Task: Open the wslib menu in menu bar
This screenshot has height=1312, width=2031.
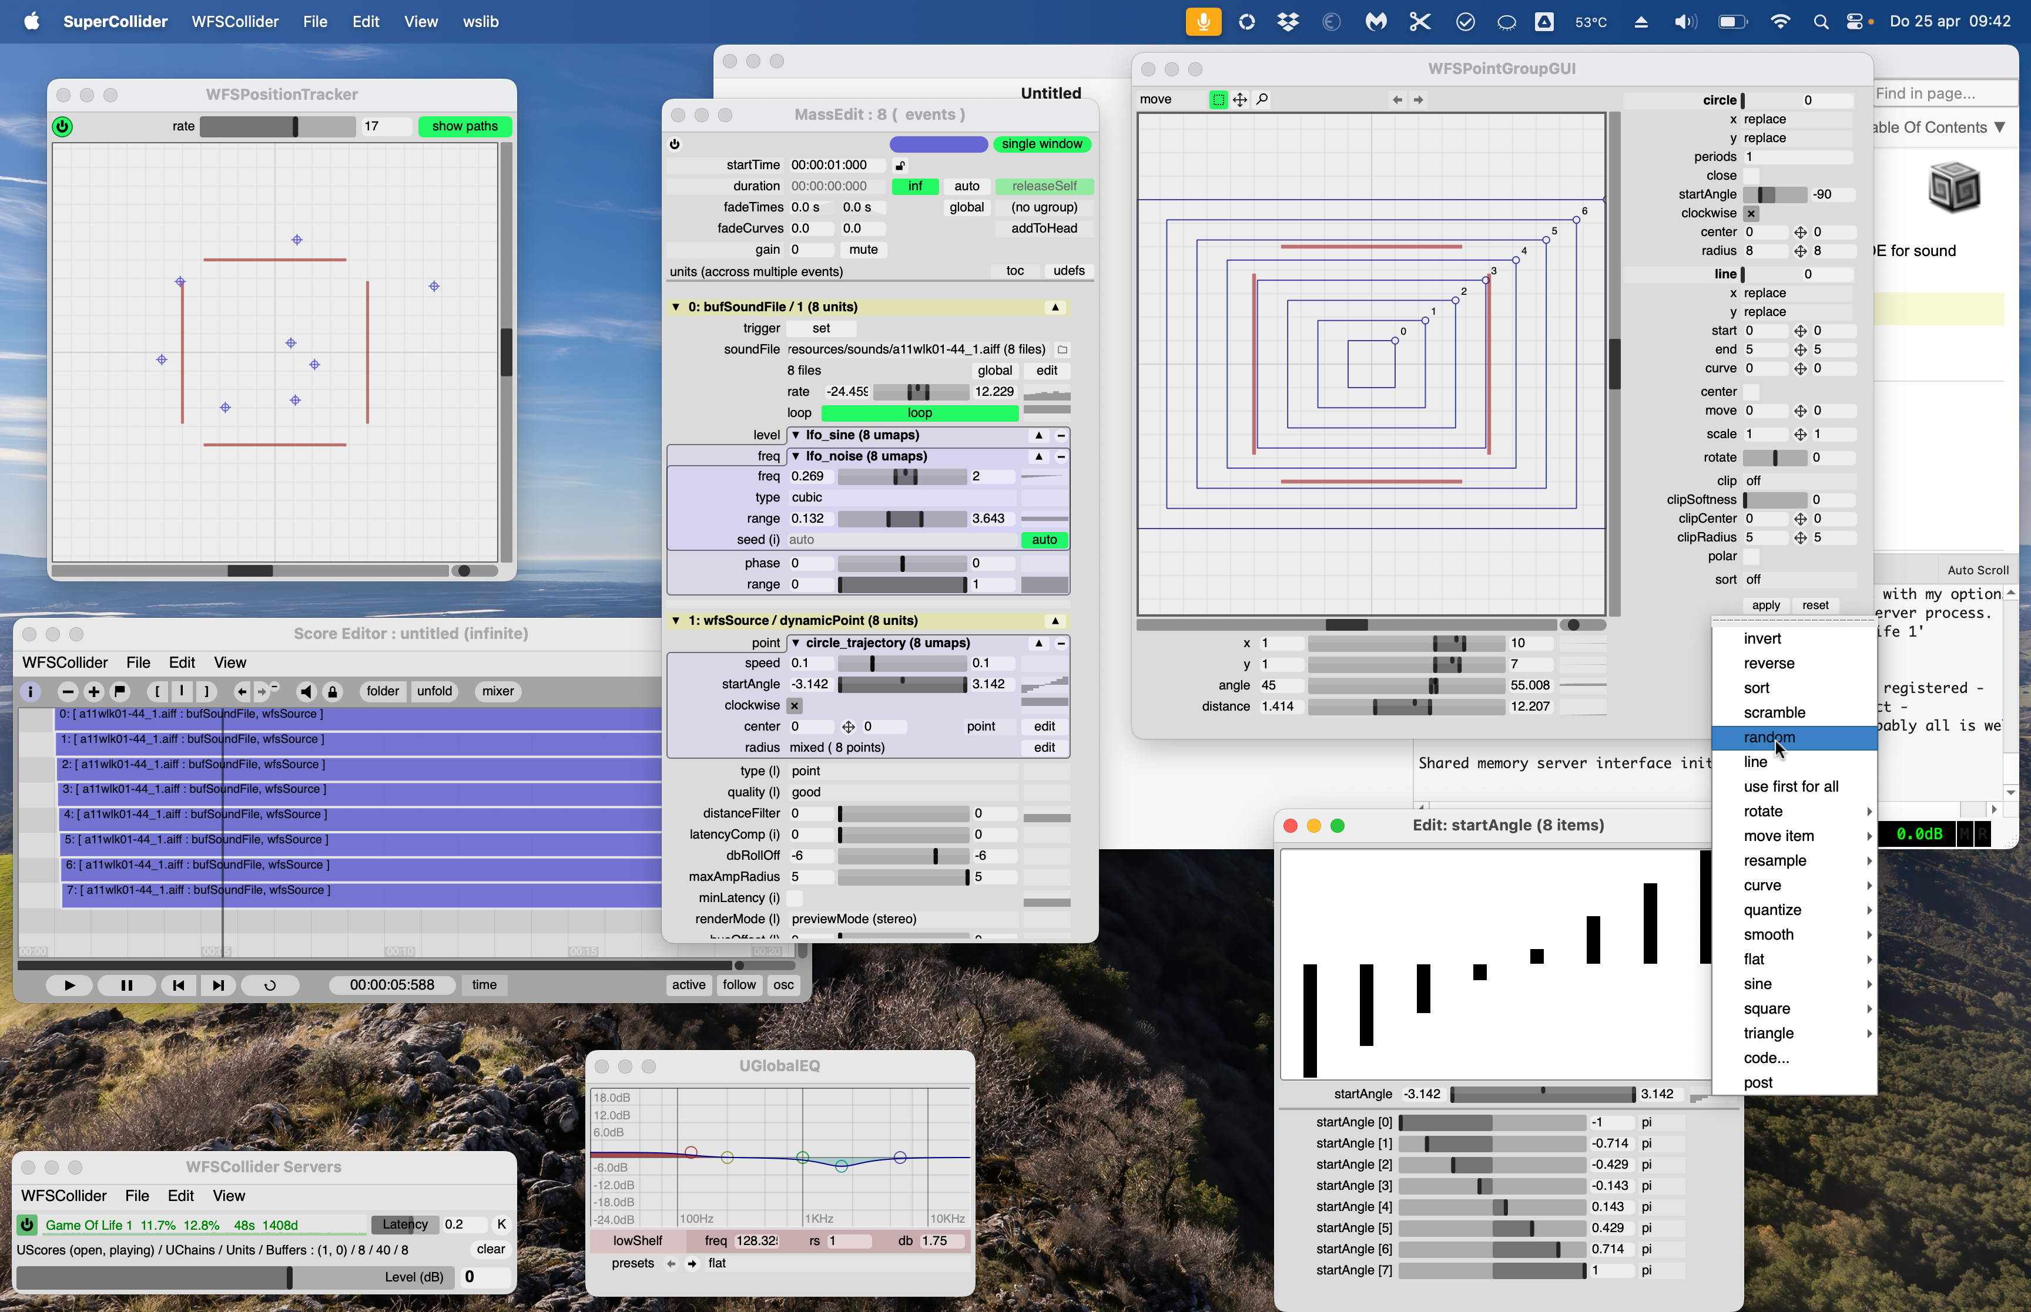Action: [x=481, y=21]
